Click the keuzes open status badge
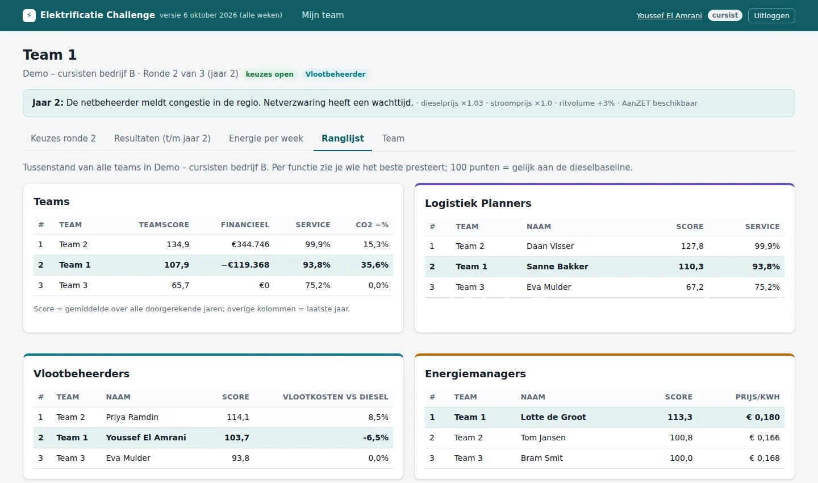Viewport: 818px width, 483px height. pos(269,74)
